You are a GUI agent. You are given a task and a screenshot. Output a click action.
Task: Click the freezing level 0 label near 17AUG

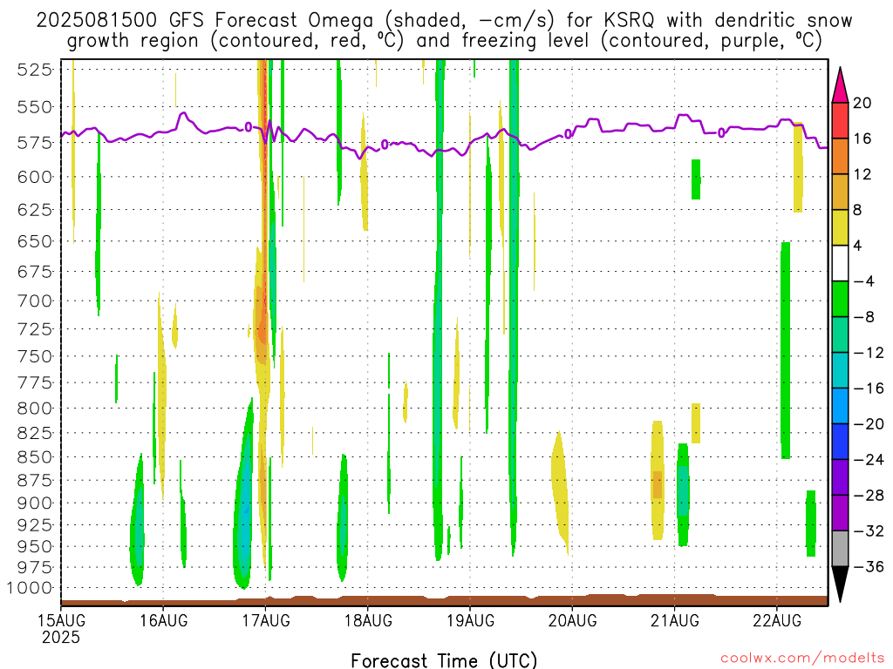[249, 127]
